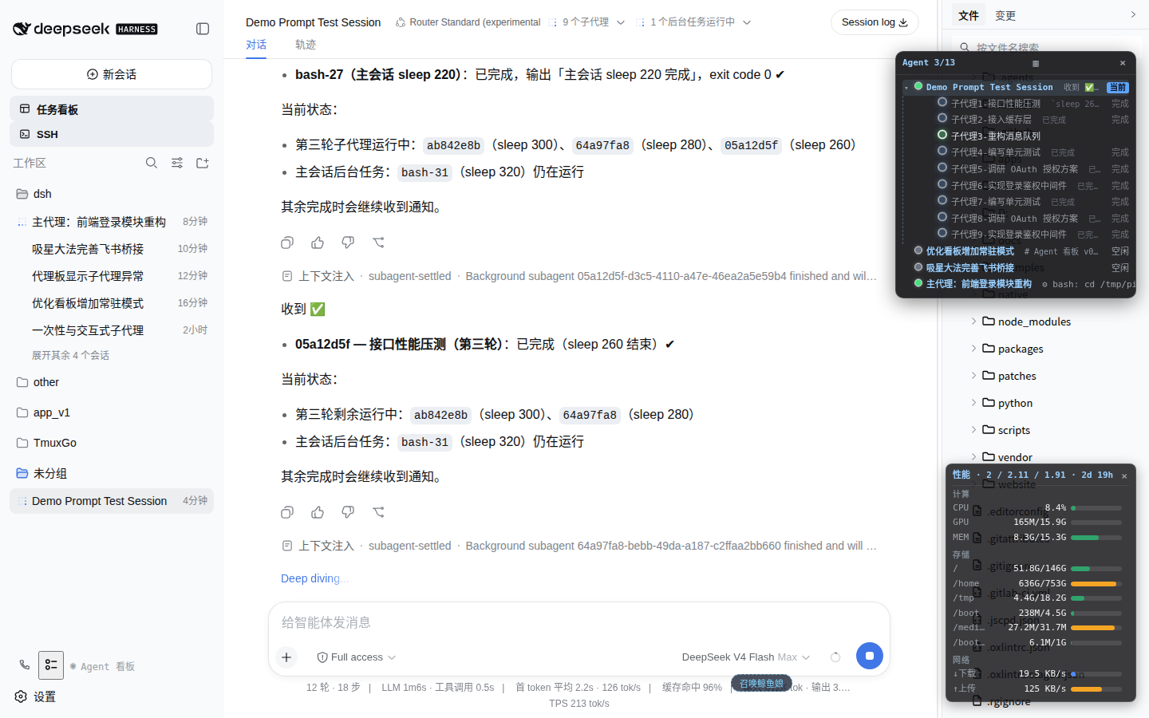
Task: Open the workspace filter settings icon
Action: point(177,163)
